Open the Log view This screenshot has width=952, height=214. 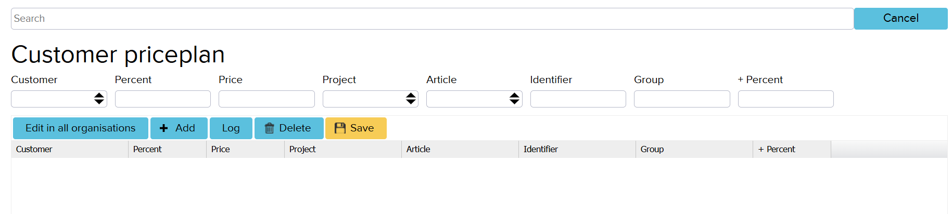tap(231, 128)
